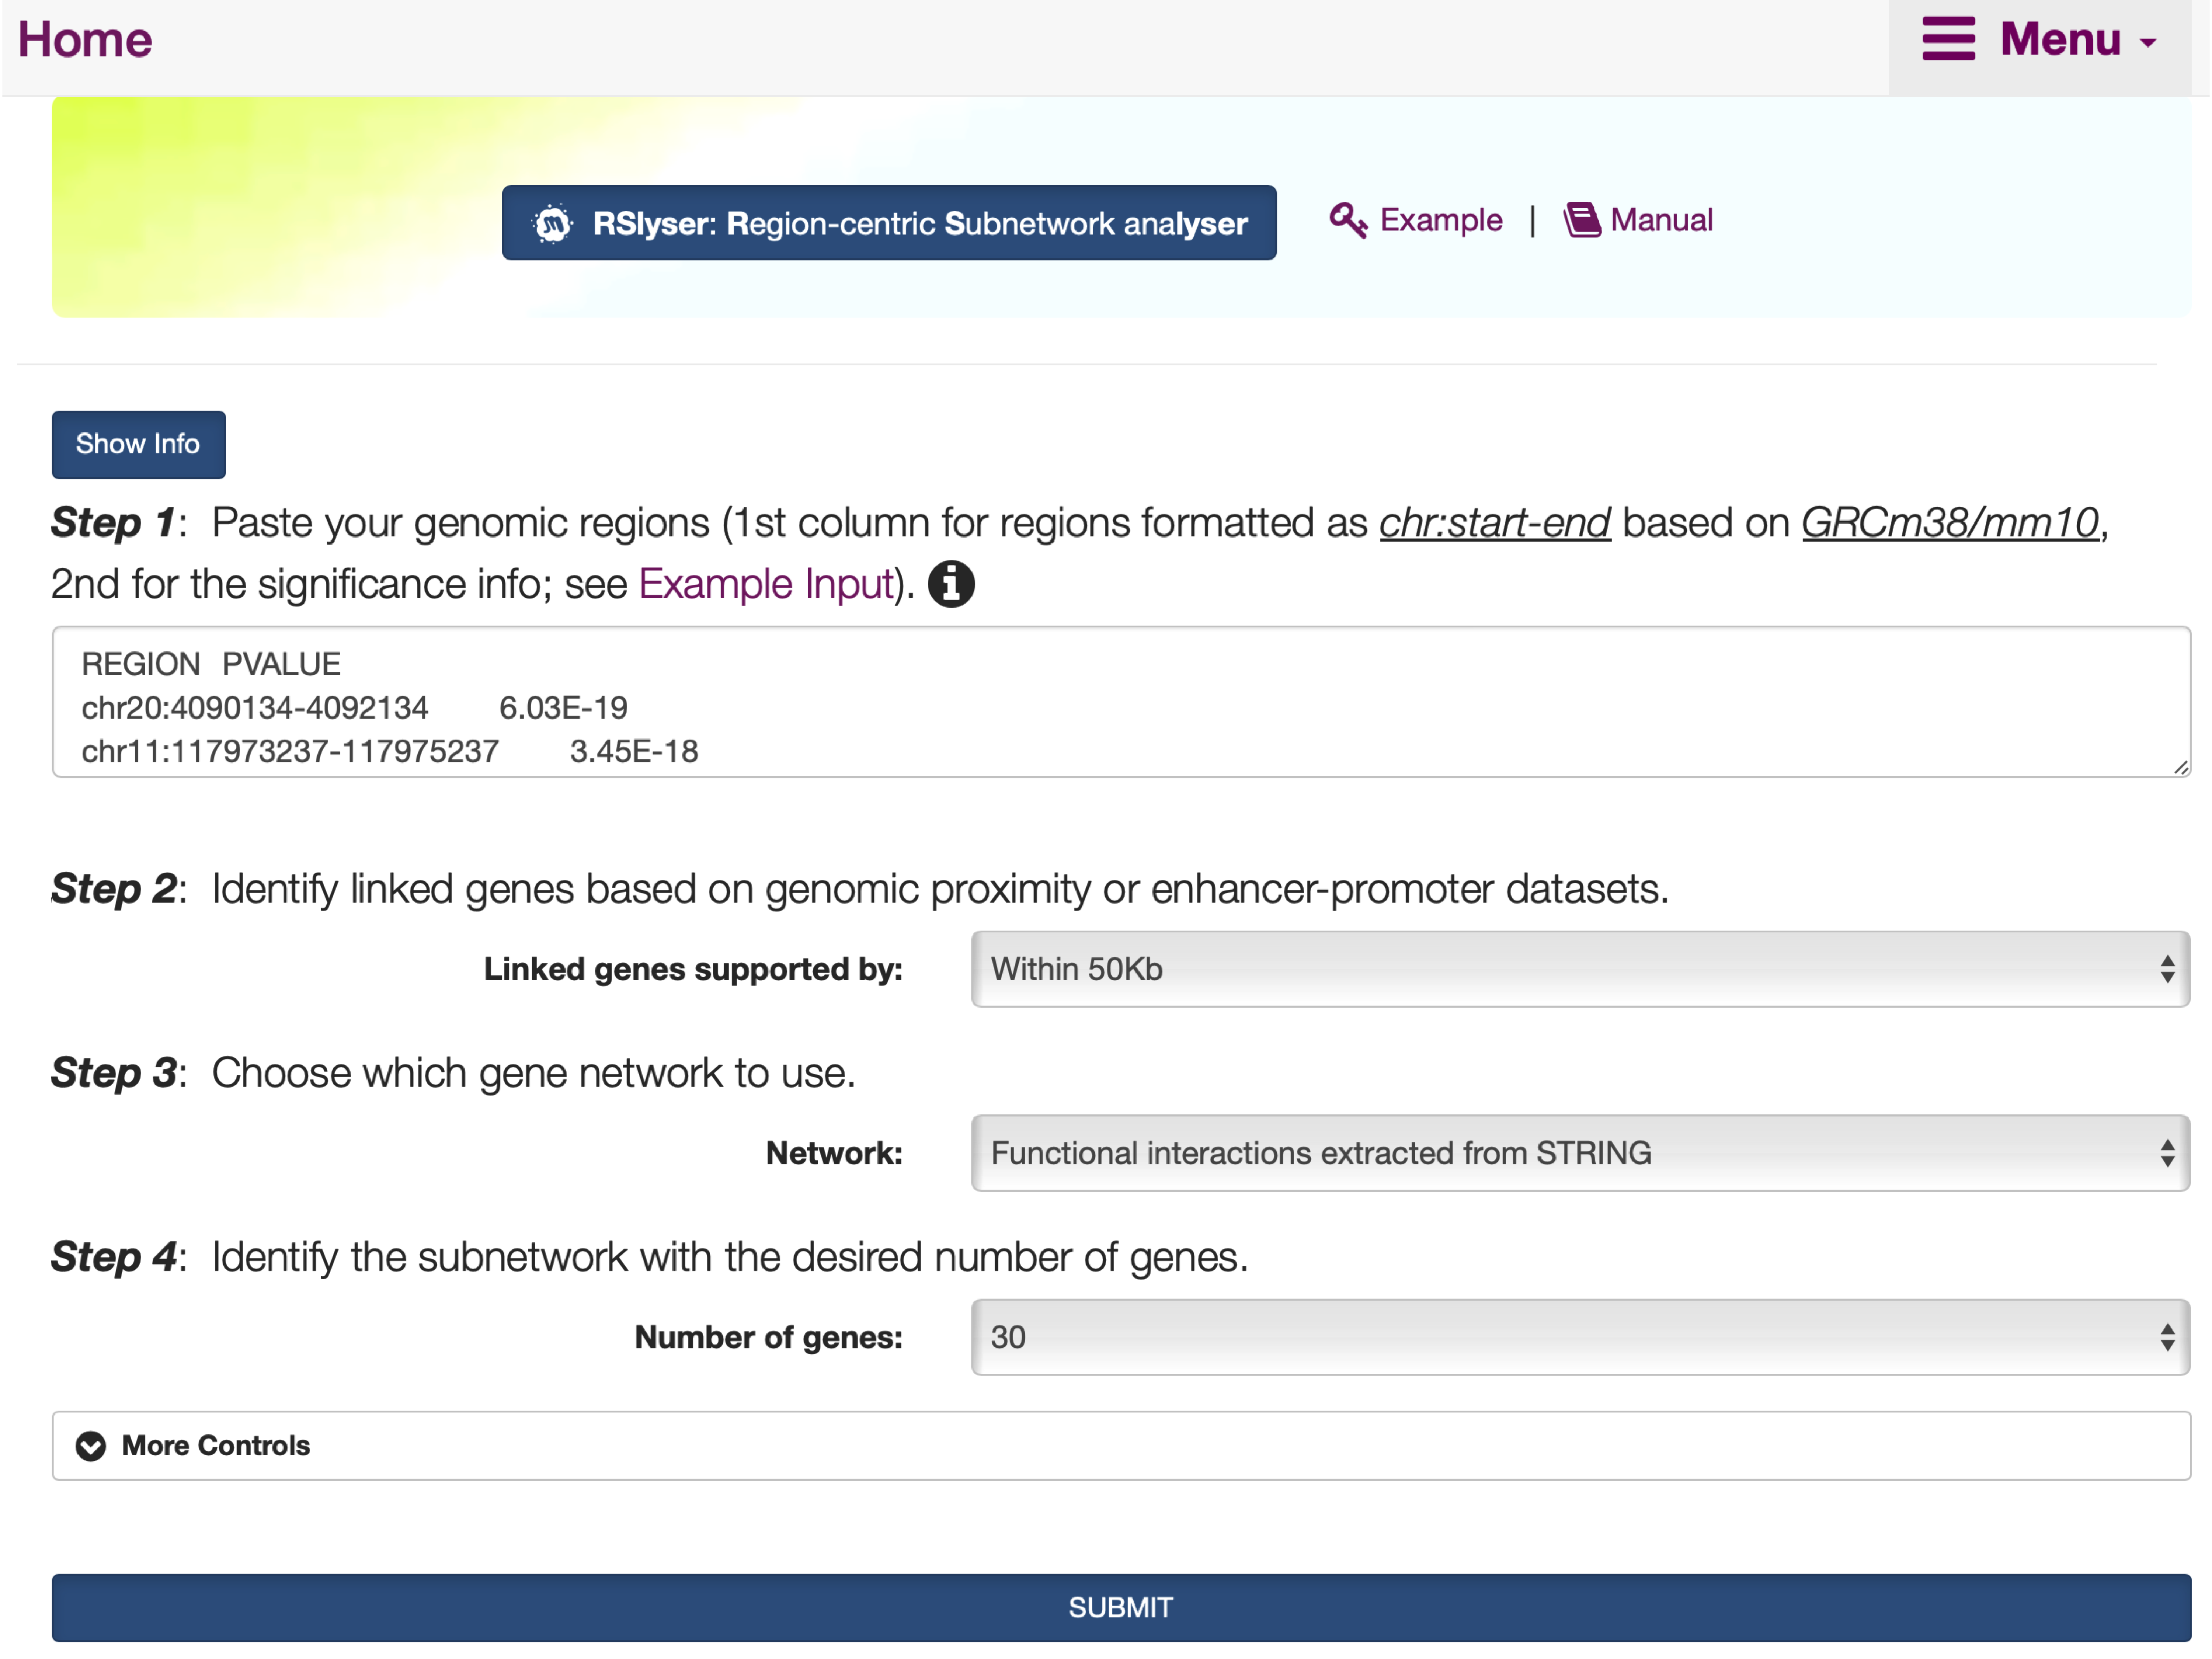Screen dimensions: 2212x1659
Task: Click the More Controls chevron icon
Action: pos(91,1446)
